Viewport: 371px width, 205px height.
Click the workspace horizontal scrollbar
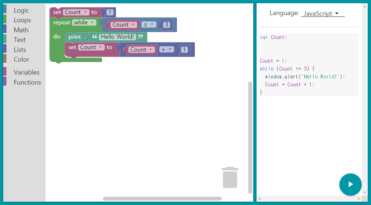162,199
